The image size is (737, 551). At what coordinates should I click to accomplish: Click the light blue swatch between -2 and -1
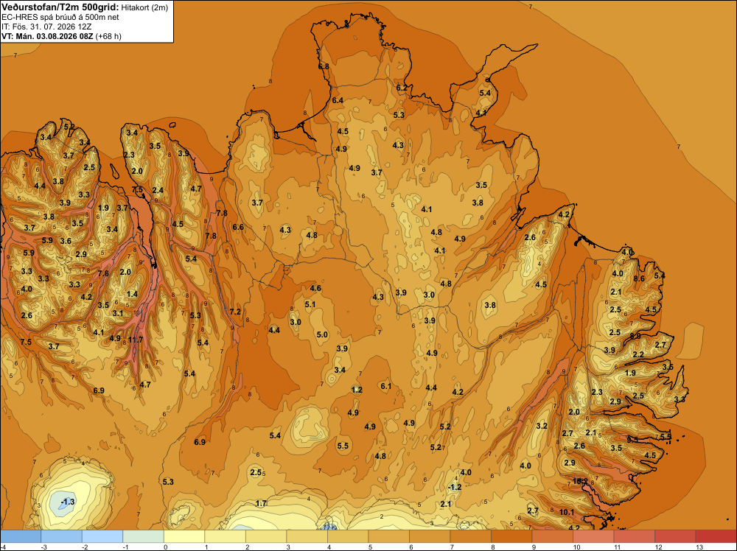coord(102,536)
